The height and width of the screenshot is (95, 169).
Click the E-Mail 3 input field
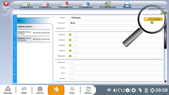(x=118, y=45)
